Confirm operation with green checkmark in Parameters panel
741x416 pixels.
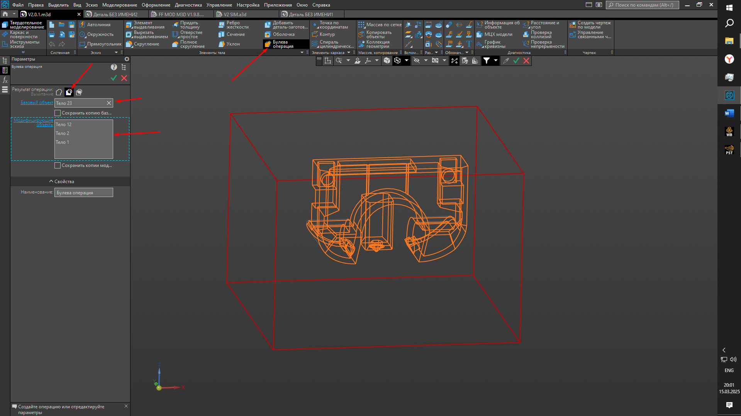point(114,78)
